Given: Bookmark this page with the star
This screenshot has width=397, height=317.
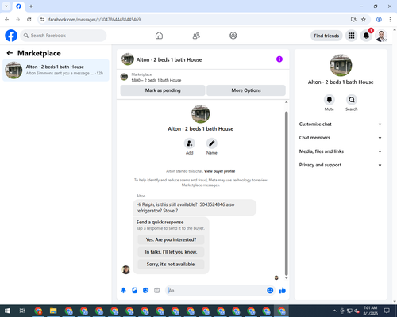Looking at the screenshot, I should point(364,20).
